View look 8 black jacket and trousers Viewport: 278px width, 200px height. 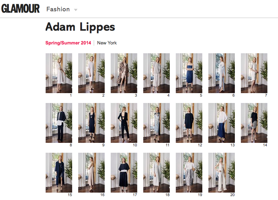(59, 123)
